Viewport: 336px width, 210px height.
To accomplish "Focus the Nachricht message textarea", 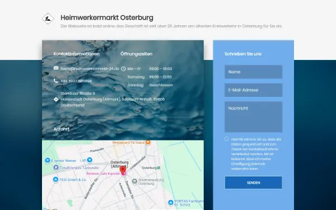I will [254, 117].
